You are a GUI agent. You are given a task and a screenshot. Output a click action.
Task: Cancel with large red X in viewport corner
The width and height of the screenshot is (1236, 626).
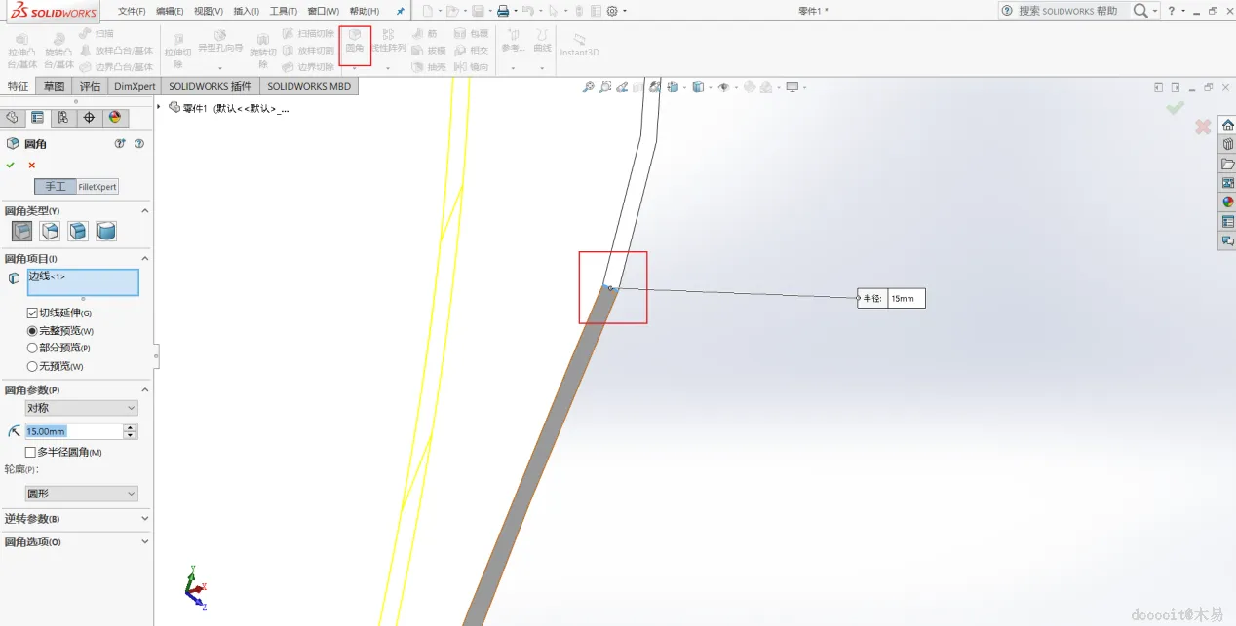coord(1203,127)
